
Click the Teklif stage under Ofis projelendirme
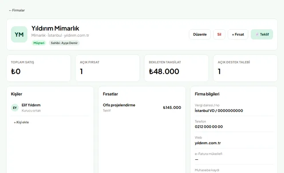pos(106,111)
